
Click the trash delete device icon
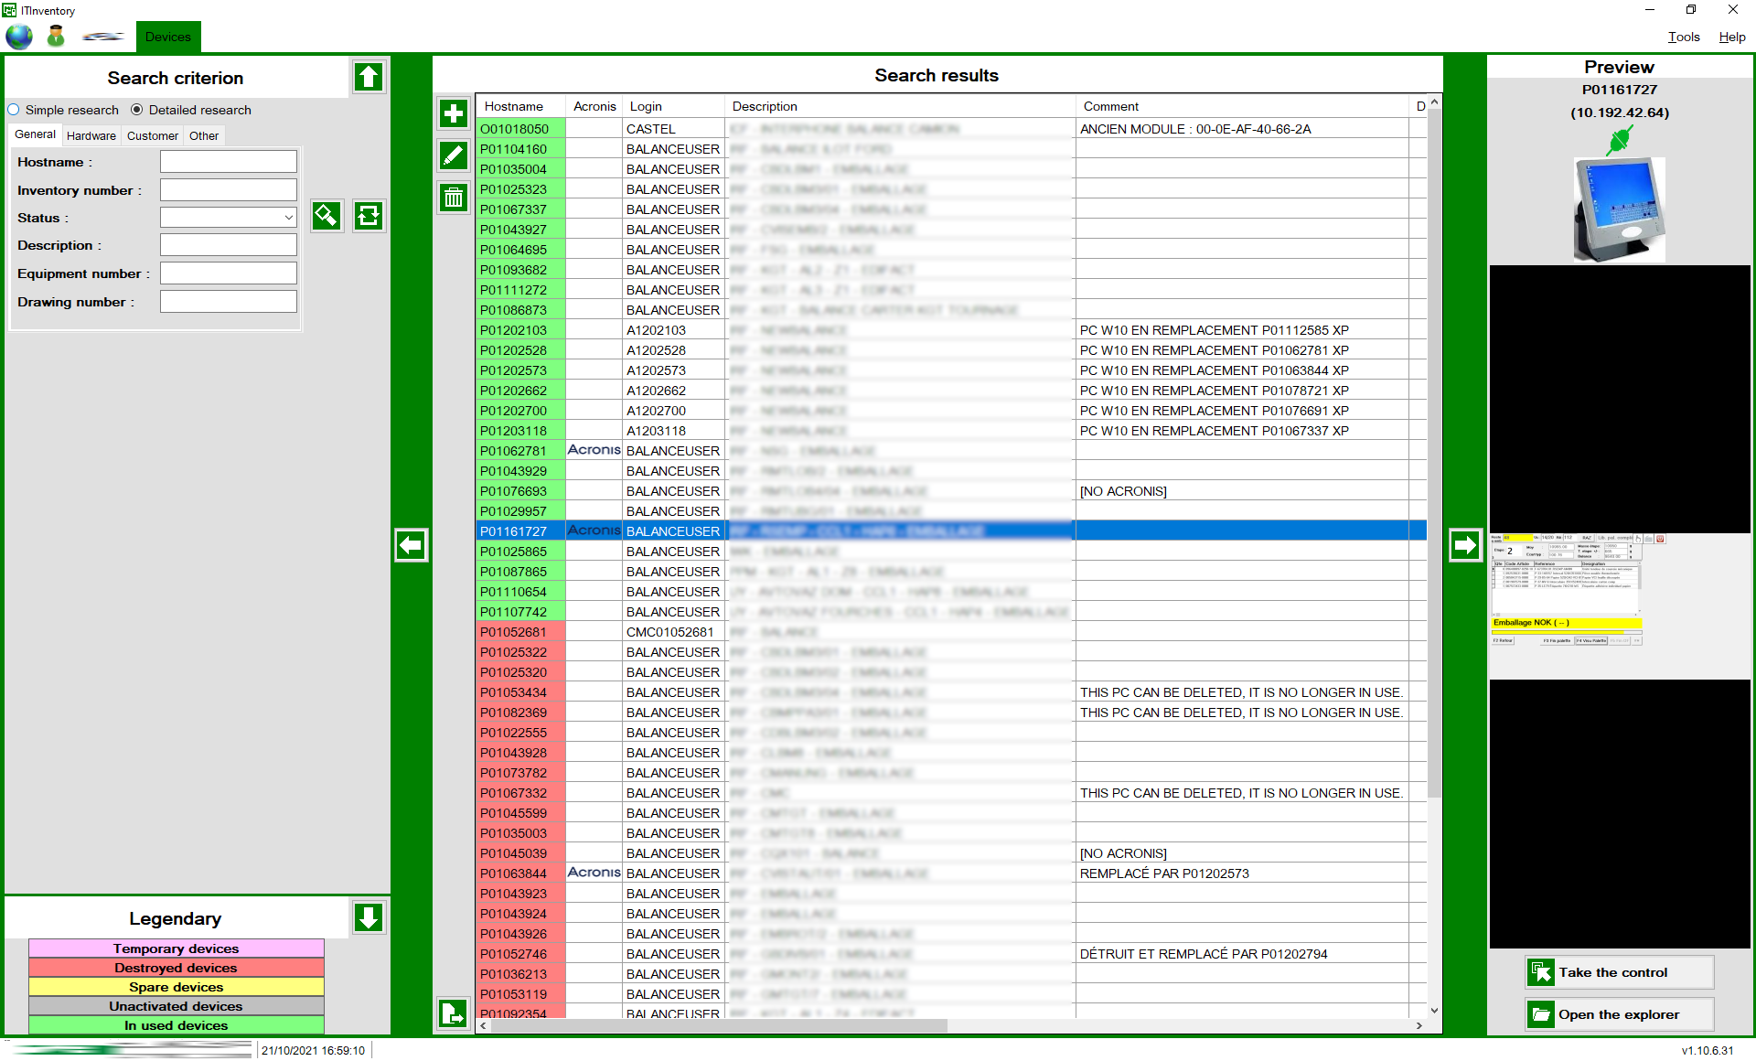[x=454, y=198]
